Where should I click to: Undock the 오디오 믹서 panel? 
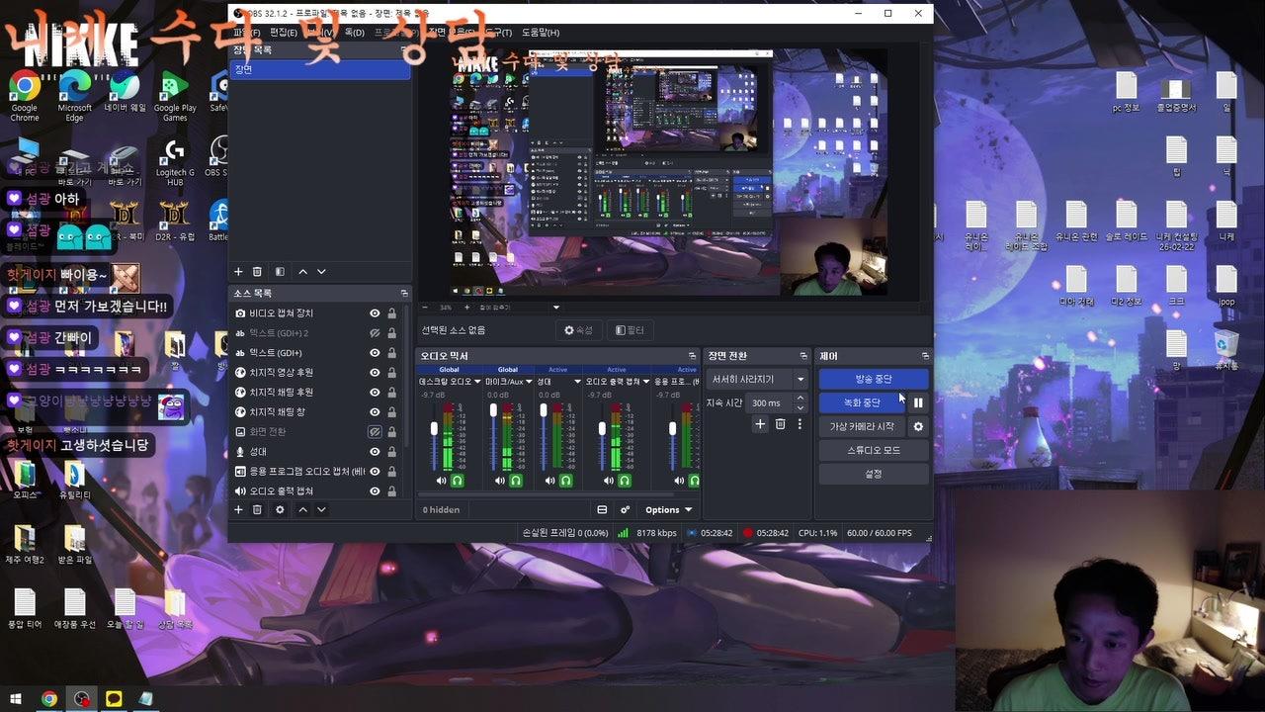(692, 356)
